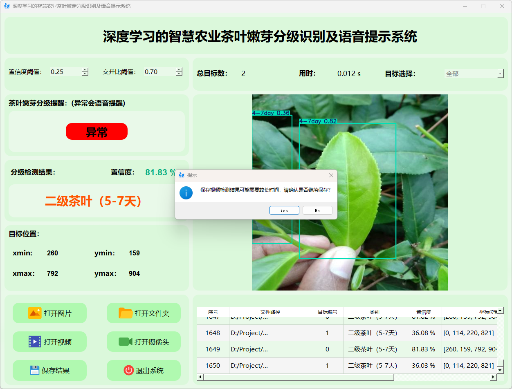
Task: Click the 文件路径 column header
Action: (x=270, y=312)
